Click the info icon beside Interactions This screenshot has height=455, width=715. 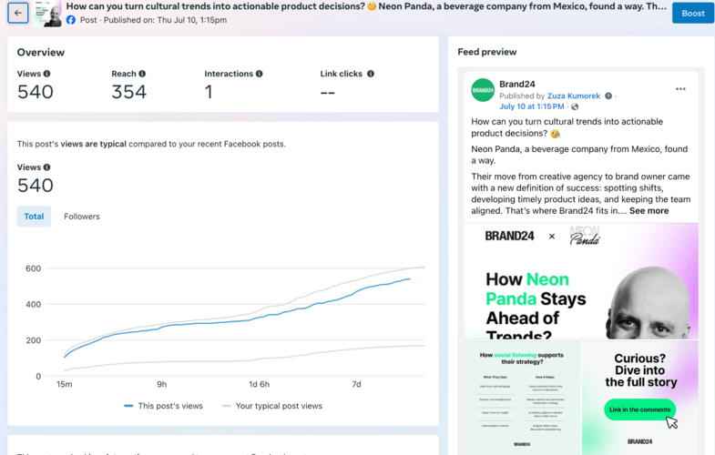coord(259,74)
